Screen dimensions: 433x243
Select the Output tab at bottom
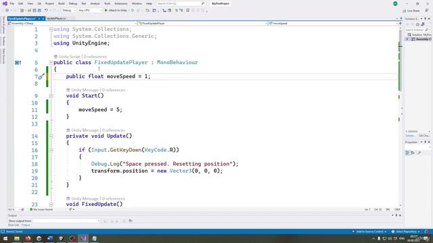(x=26, y=225)
